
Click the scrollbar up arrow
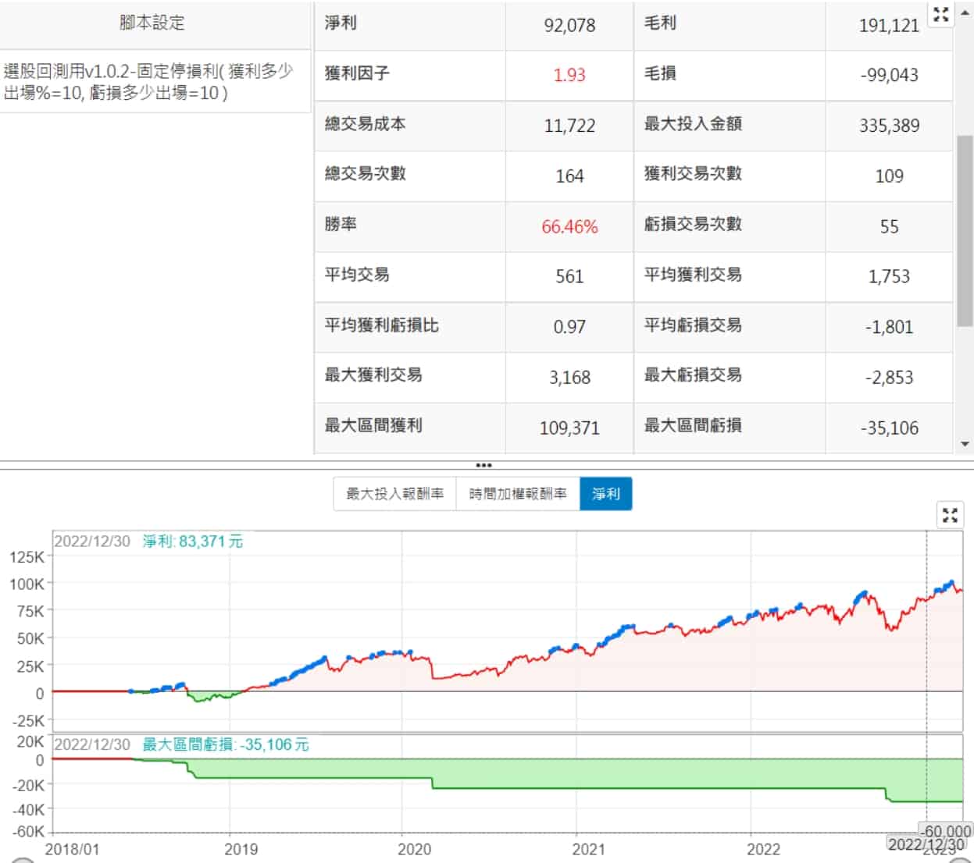965,12
